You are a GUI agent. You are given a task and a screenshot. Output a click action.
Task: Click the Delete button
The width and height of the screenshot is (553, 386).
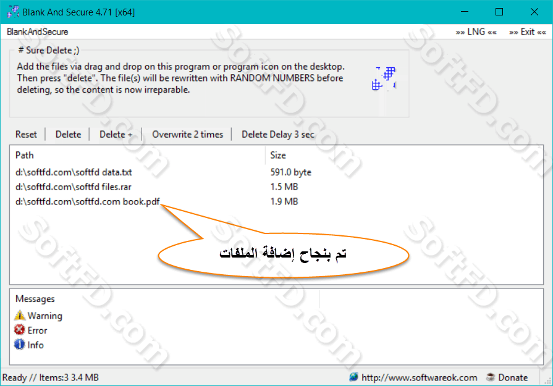click(69, 134)
